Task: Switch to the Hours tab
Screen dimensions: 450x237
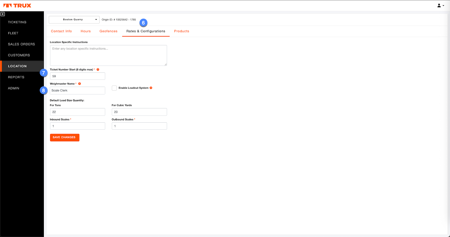Action: (85, 31)
